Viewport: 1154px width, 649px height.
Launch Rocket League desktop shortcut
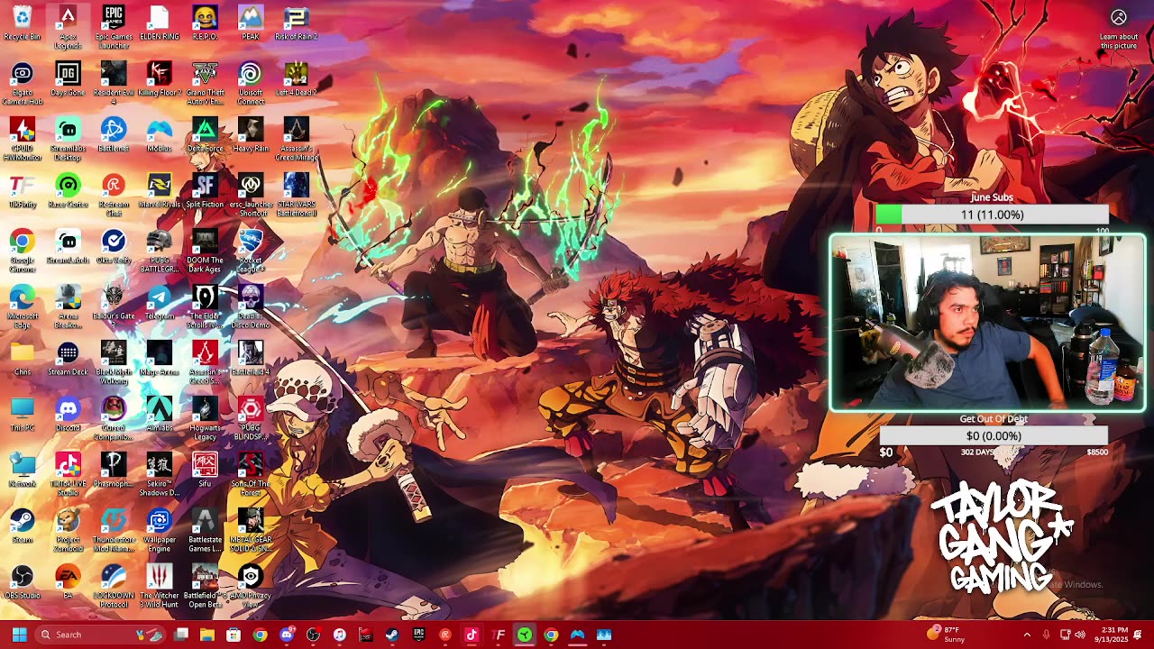(251, 251)
